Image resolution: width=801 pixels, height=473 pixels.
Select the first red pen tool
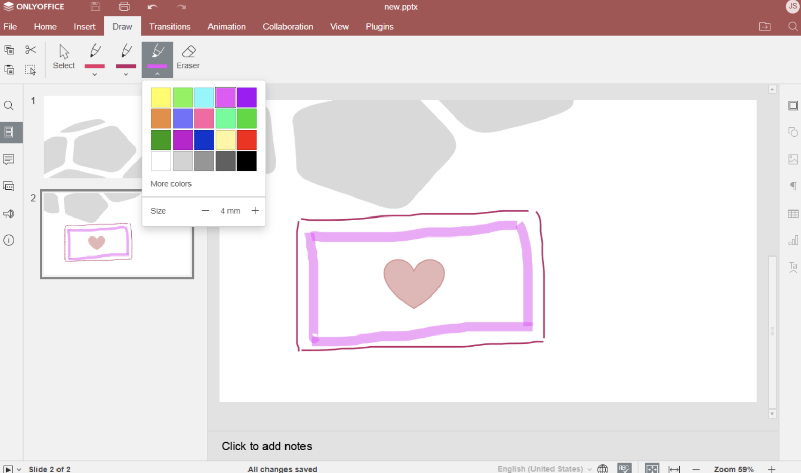point(94,56)
